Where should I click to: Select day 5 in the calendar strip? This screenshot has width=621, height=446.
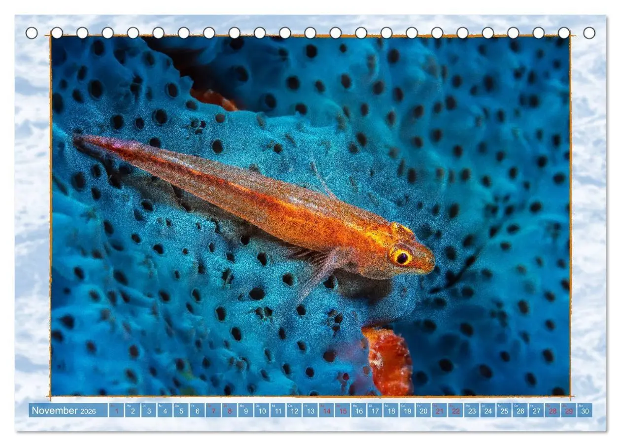[181, 411]
